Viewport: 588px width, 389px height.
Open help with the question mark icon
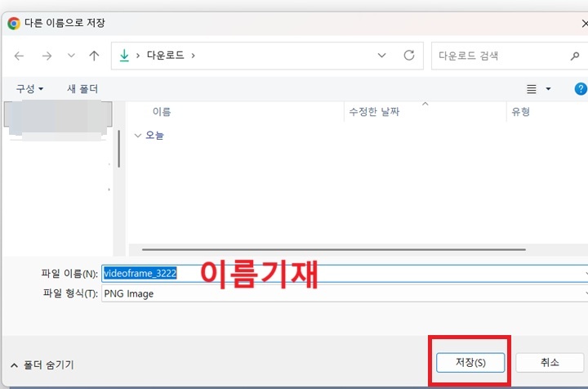coord(581,89)
